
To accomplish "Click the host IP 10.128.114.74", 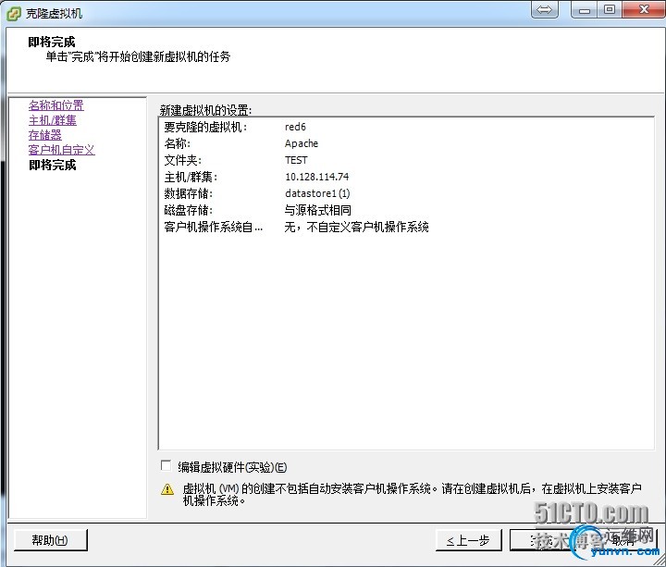I will 317,177.
